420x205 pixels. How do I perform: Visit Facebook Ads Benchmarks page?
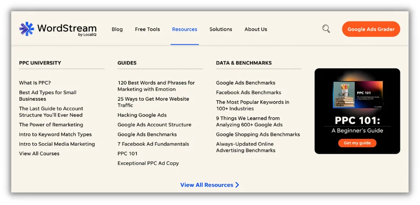[249, 93]
